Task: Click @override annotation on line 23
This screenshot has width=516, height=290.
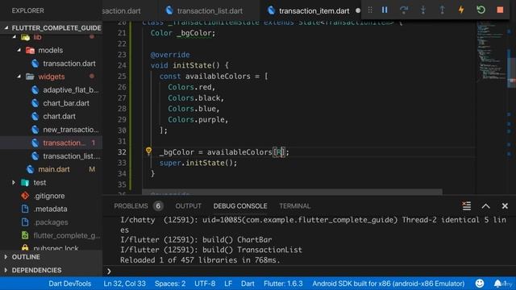Action: [x=170, y=55]
